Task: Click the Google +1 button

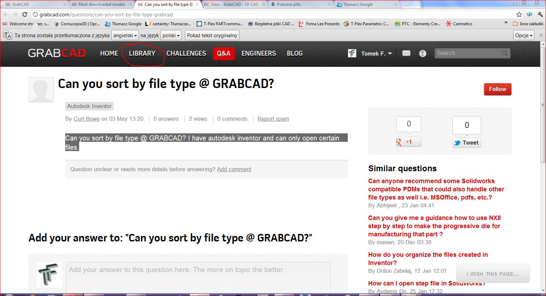Action: (x=408, y=142)
